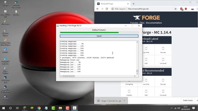The height and width of the screenshot is (111, 198).
Task: Open red Camtasia recorder icon in taskbar
Action: [x=67, y=108]
